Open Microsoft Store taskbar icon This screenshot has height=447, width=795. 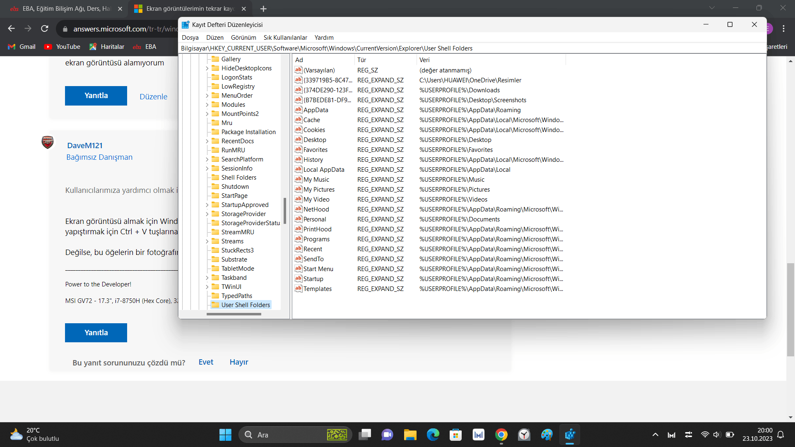tap(455, 435)
